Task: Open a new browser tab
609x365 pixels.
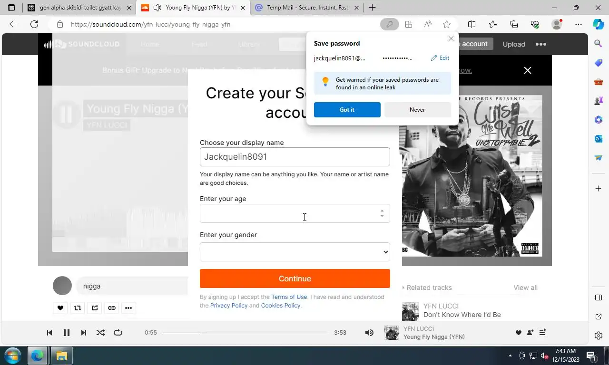Action: click(x=372, y=8)
